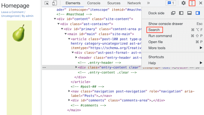The width and height of the screenshot is (204, 115).
Task: Show more DevTools tabs chevron
Action: tap(148, 3)
